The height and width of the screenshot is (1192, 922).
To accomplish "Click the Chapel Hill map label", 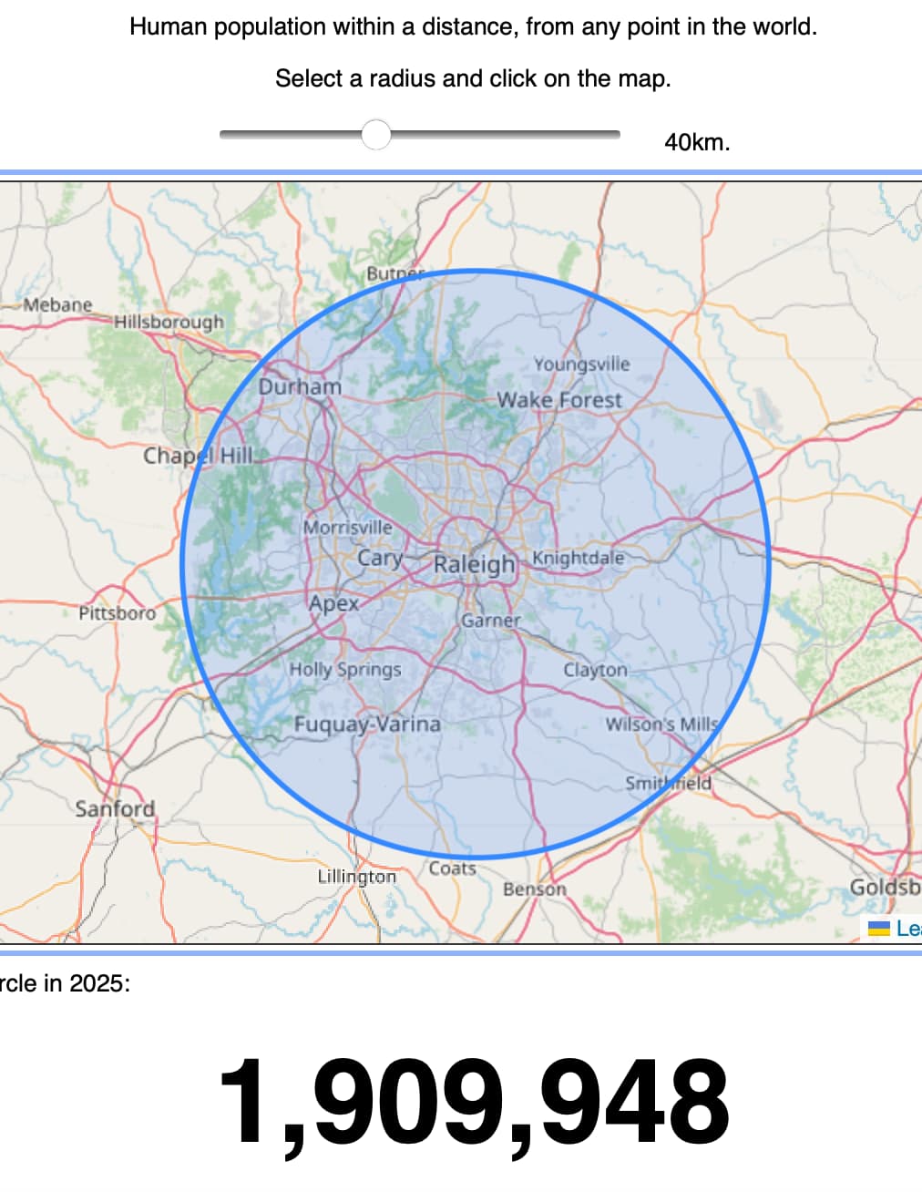I will point(198,455).
